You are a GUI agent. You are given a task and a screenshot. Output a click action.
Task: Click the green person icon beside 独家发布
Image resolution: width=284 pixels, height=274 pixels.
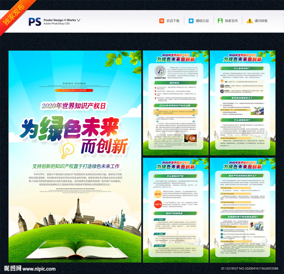pyautogui.click(x=220, y=21)
